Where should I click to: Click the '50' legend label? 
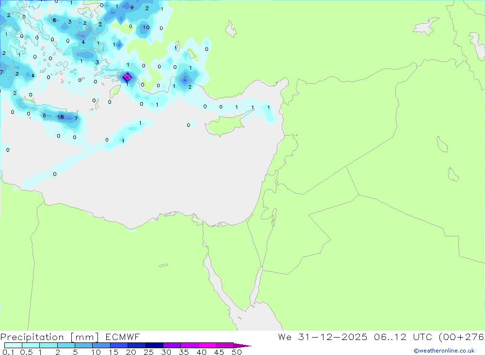click(237, 352)
